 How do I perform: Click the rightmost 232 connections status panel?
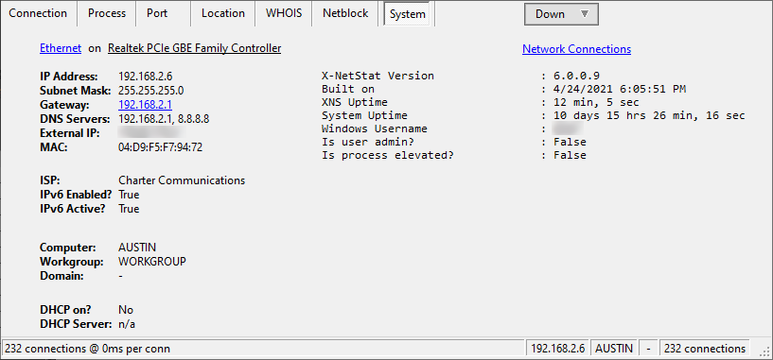click(x=705, y=348)
